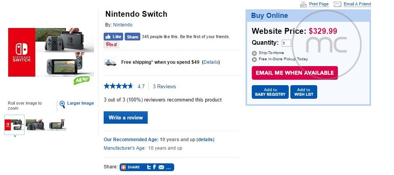Screen dimensions: 394x175
Task: Open recommended age details link
Action: [205, 140]
